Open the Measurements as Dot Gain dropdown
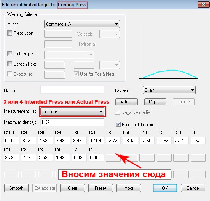Viewport: 210px width, 201px height. click(x=72, y=111)
